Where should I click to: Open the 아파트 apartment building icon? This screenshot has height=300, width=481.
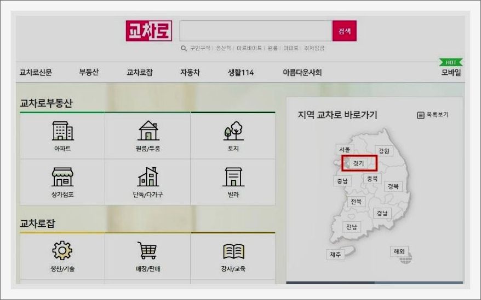coord(62,131)
